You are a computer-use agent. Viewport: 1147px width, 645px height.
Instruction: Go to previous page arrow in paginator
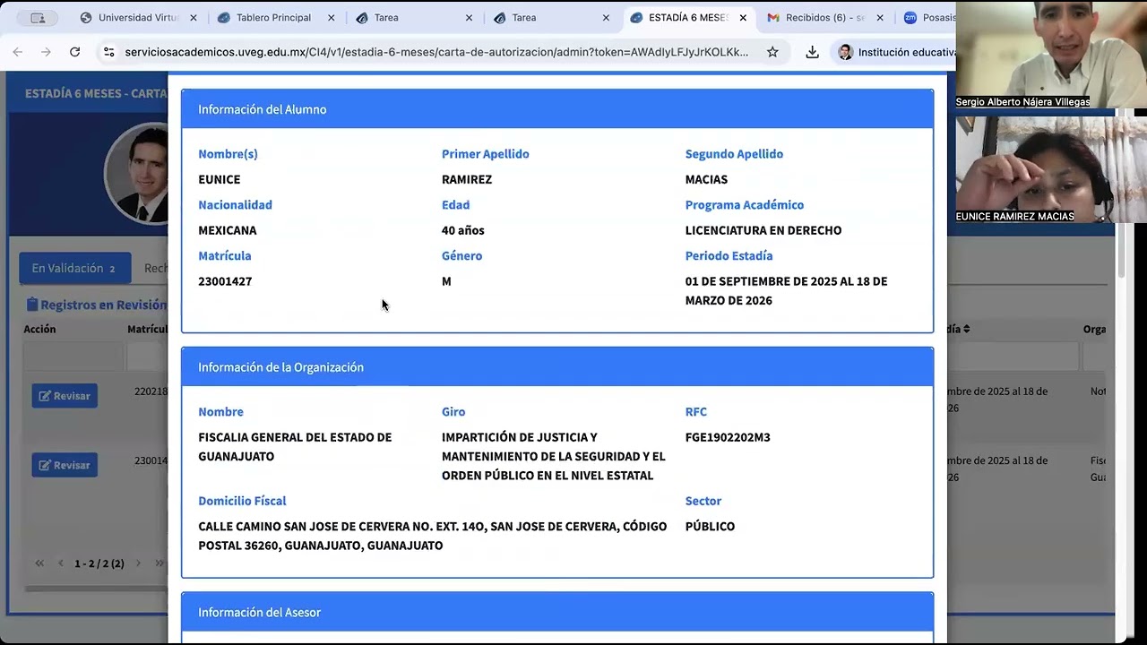61,563
